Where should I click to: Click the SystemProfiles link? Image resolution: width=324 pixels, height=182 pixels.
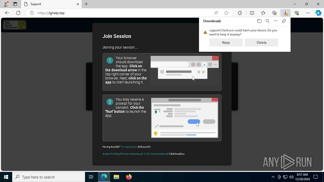tap(111, 154)
